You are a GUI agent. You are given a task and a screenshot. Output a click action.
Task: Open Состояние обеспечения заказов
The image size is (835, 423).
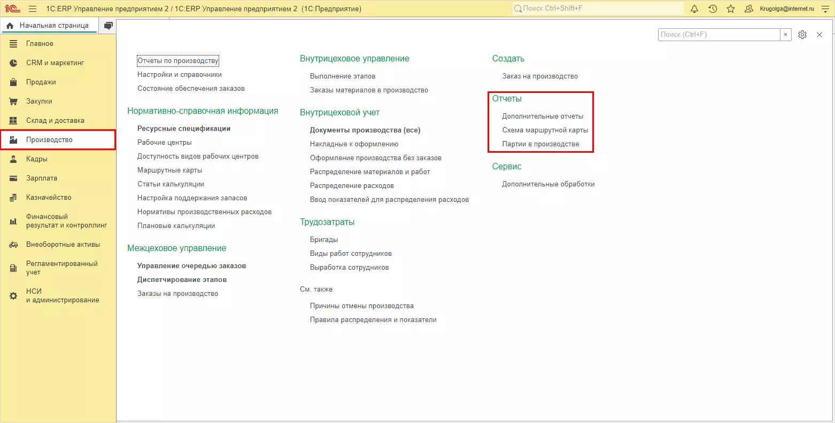point(191,89)
